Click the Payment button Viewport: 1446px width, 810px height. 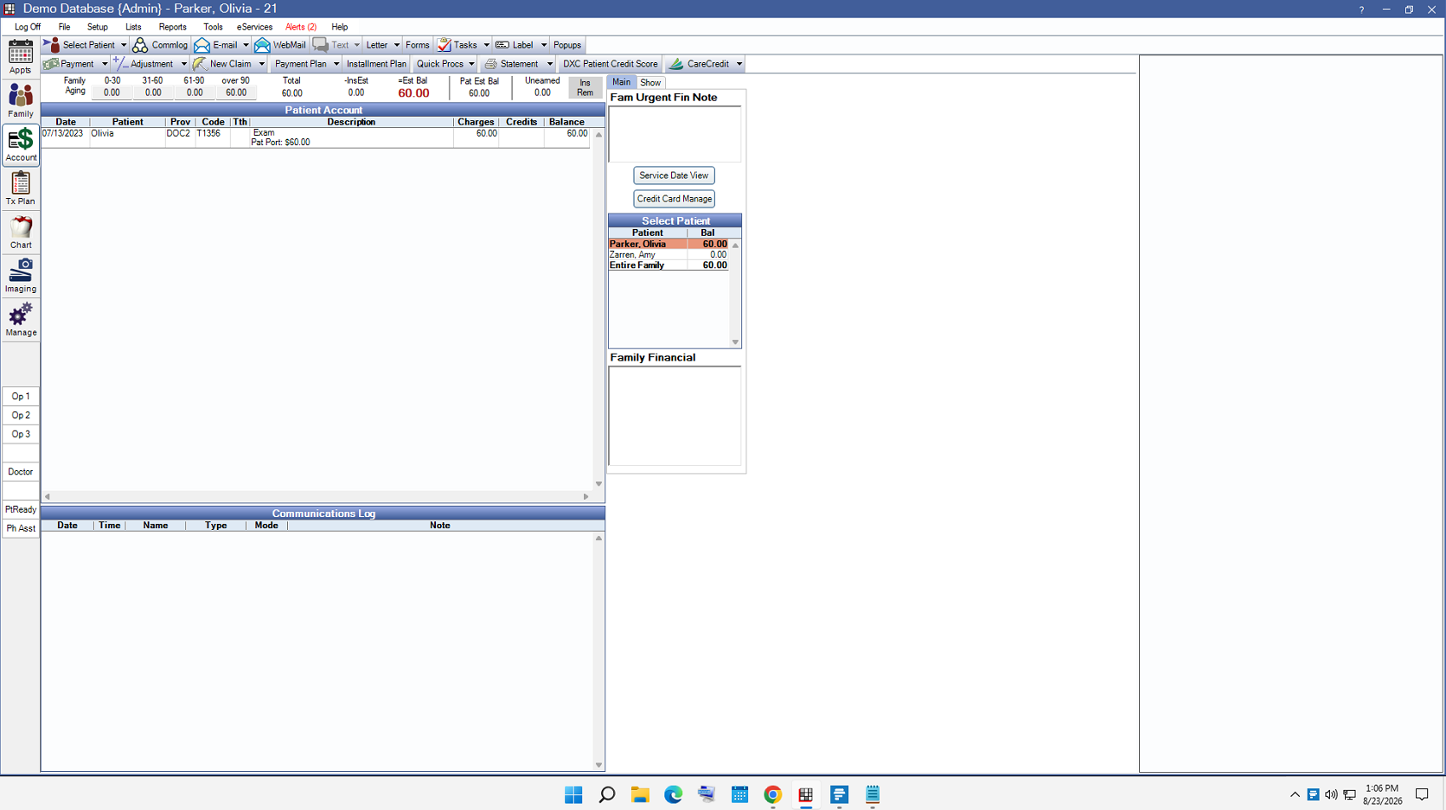[69, 64]
